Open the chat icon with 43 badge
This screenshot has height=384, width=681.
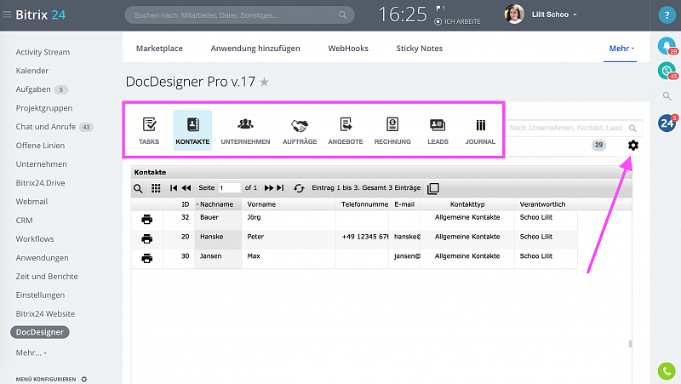(x=667, y=71)
